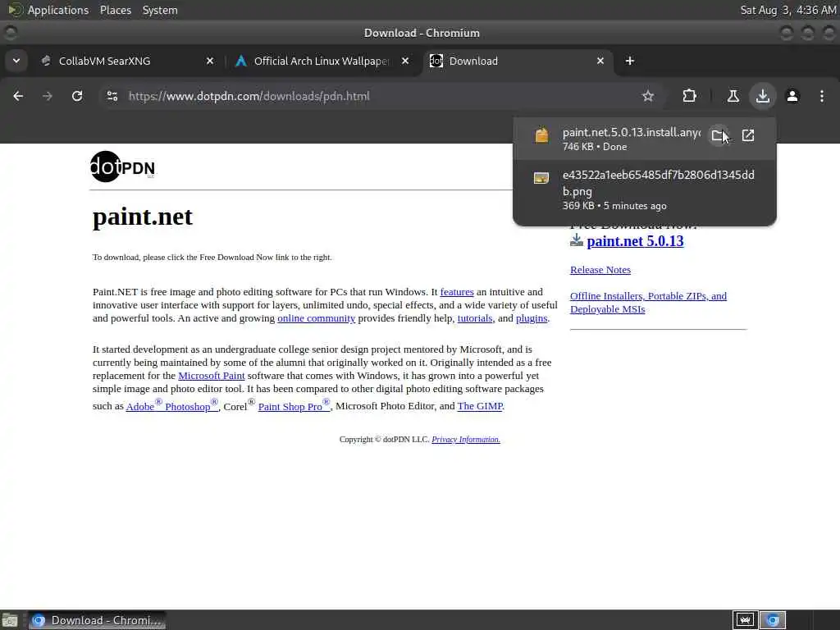This screenshot has height=630, width=840.
Task: Click the paint.net installer file icon
Action: (x=541, y=135)
